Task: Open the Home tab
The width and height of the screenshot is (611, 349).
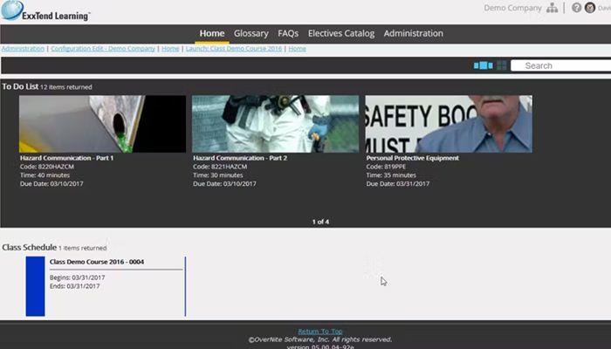Action: point(211,33)
